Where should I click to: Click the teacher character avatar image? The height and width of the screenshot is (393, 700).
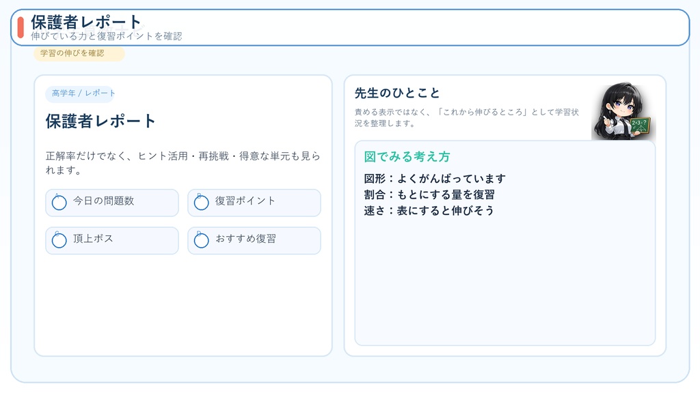coord(623,111)
